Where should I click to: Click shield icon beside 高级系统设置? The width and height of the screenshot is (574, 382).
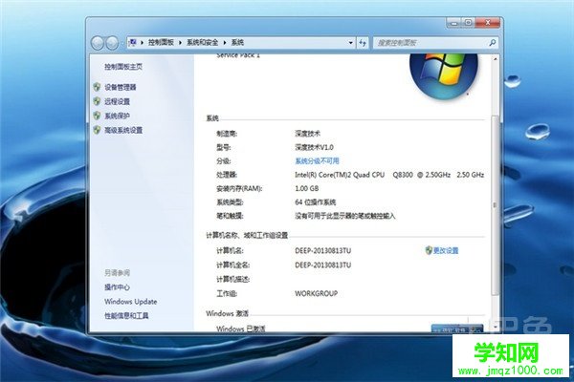[97, 130]
